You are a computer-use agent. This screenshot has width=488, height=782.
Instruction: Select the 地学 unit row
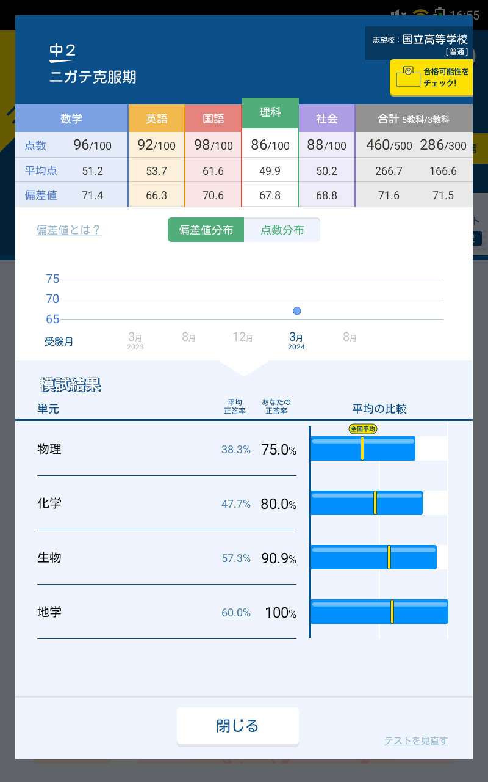coord(167,612)
